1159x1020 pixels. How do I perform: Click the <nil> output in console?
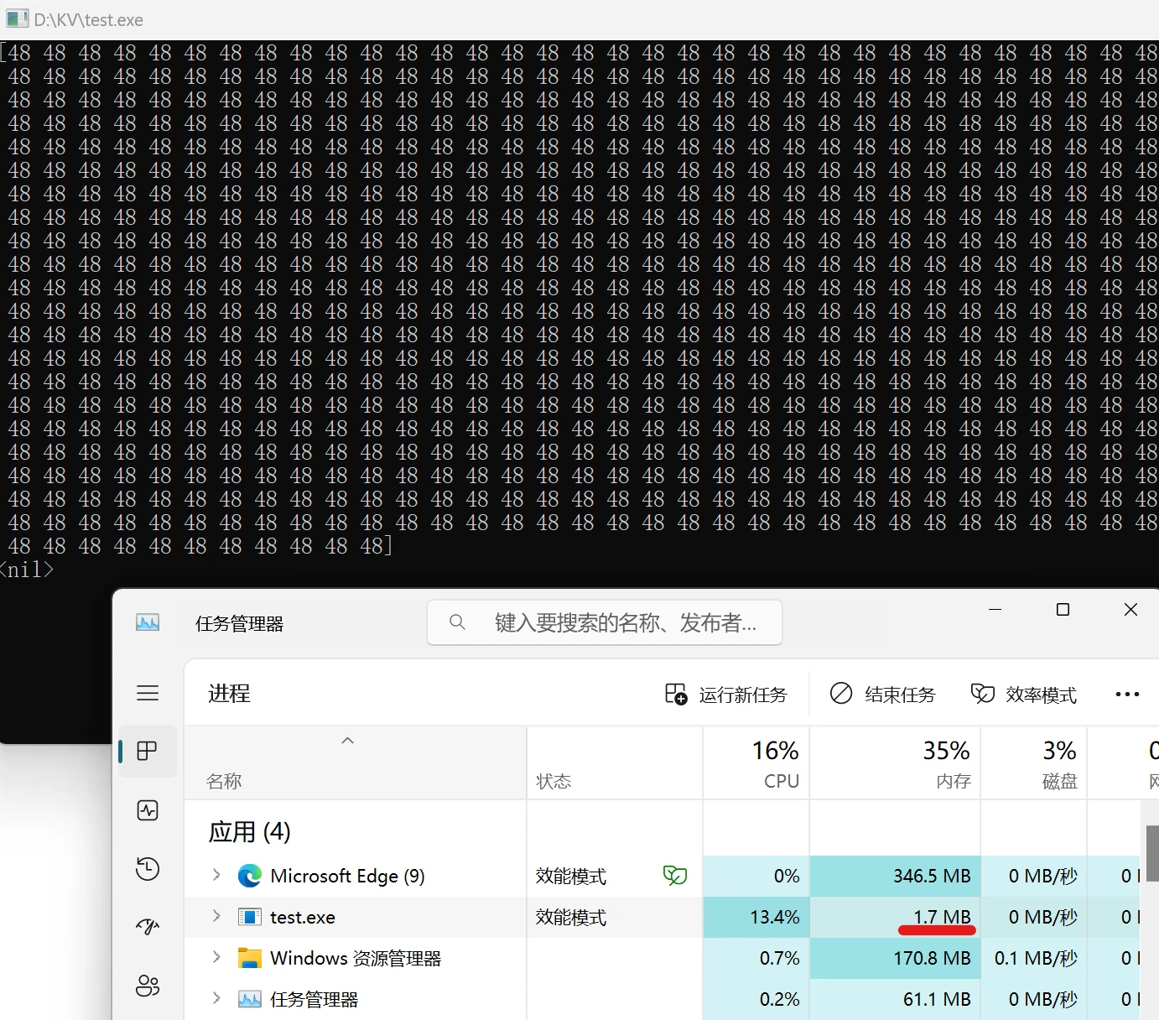(27, 570)
